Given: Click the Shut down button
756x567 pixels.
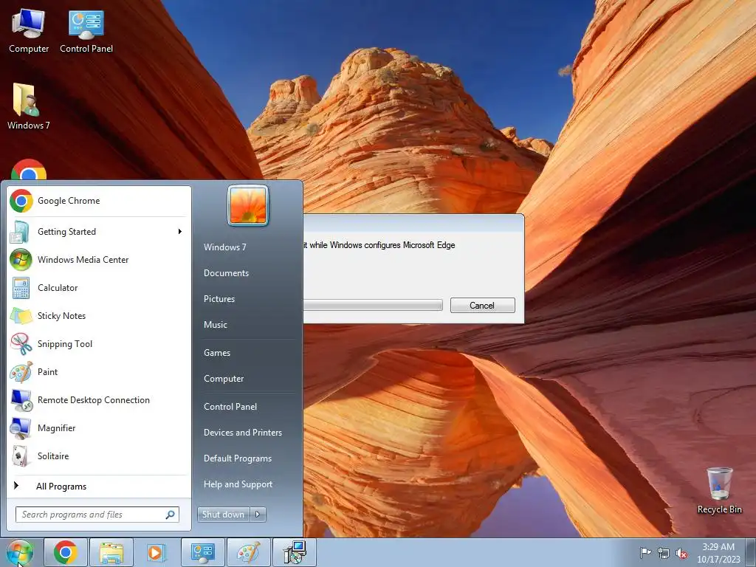Looking at the screenshot, I should [x=224, y=515].
